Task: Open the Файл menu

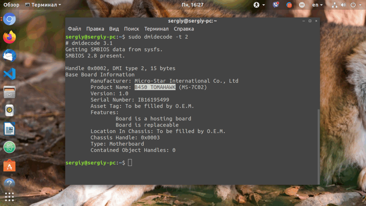Action: (74, 29)
